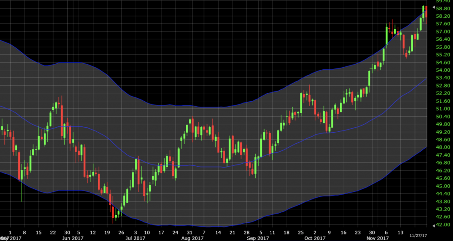Click the 59.40 price level label
This screenshot has width=453, height=241.
[x=443, y=1]
